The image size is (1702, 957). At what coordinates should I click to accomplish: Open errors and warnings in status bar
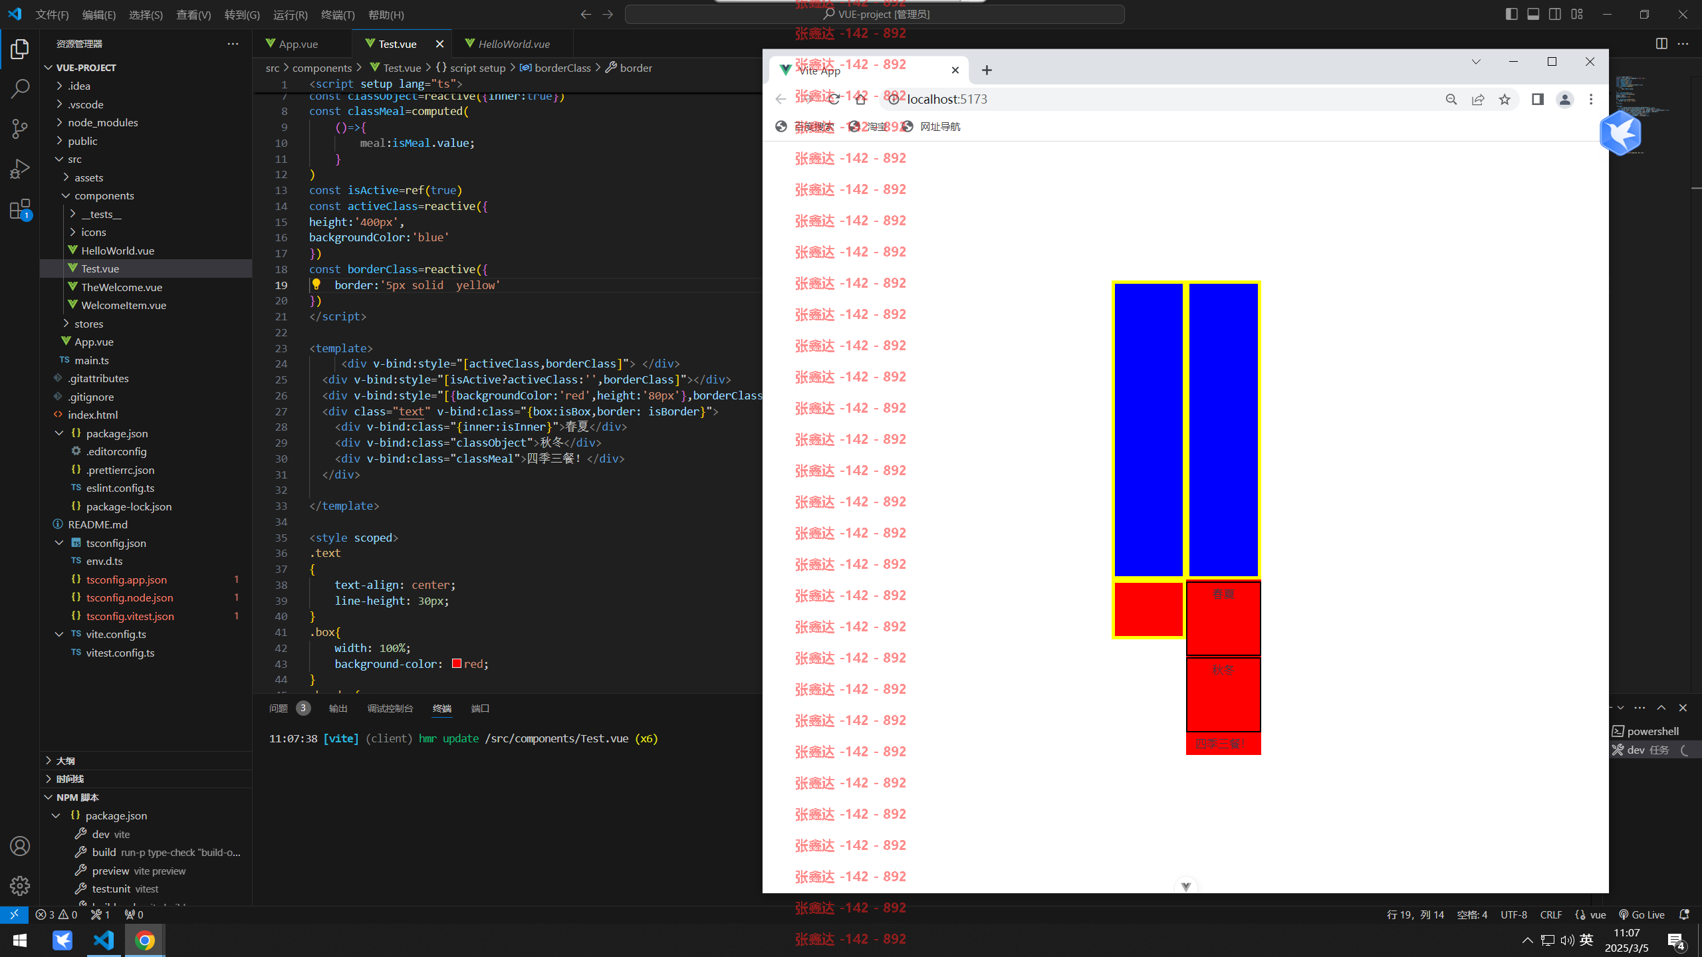(x=56, y=914)
